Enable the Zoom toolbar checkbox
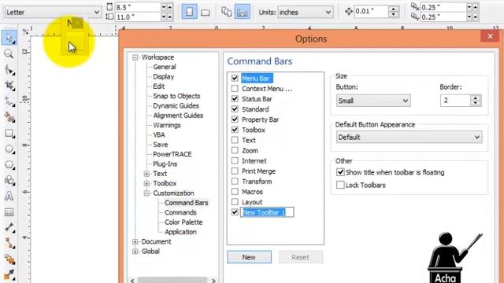 (235, 150)
